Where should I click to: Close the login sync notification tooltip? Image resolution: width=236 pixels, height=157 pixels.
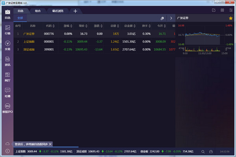point(50,144)
